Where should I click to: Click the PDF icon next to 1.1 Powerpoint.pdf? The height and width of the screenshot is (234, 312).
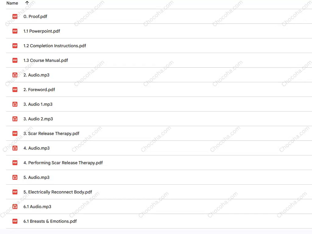coord(15,31)
